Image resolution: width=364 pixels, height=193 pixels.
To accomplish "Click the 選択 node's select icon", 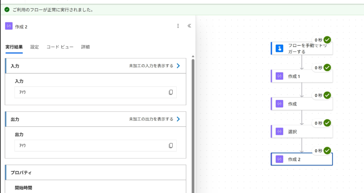I will tap(279, 132).
